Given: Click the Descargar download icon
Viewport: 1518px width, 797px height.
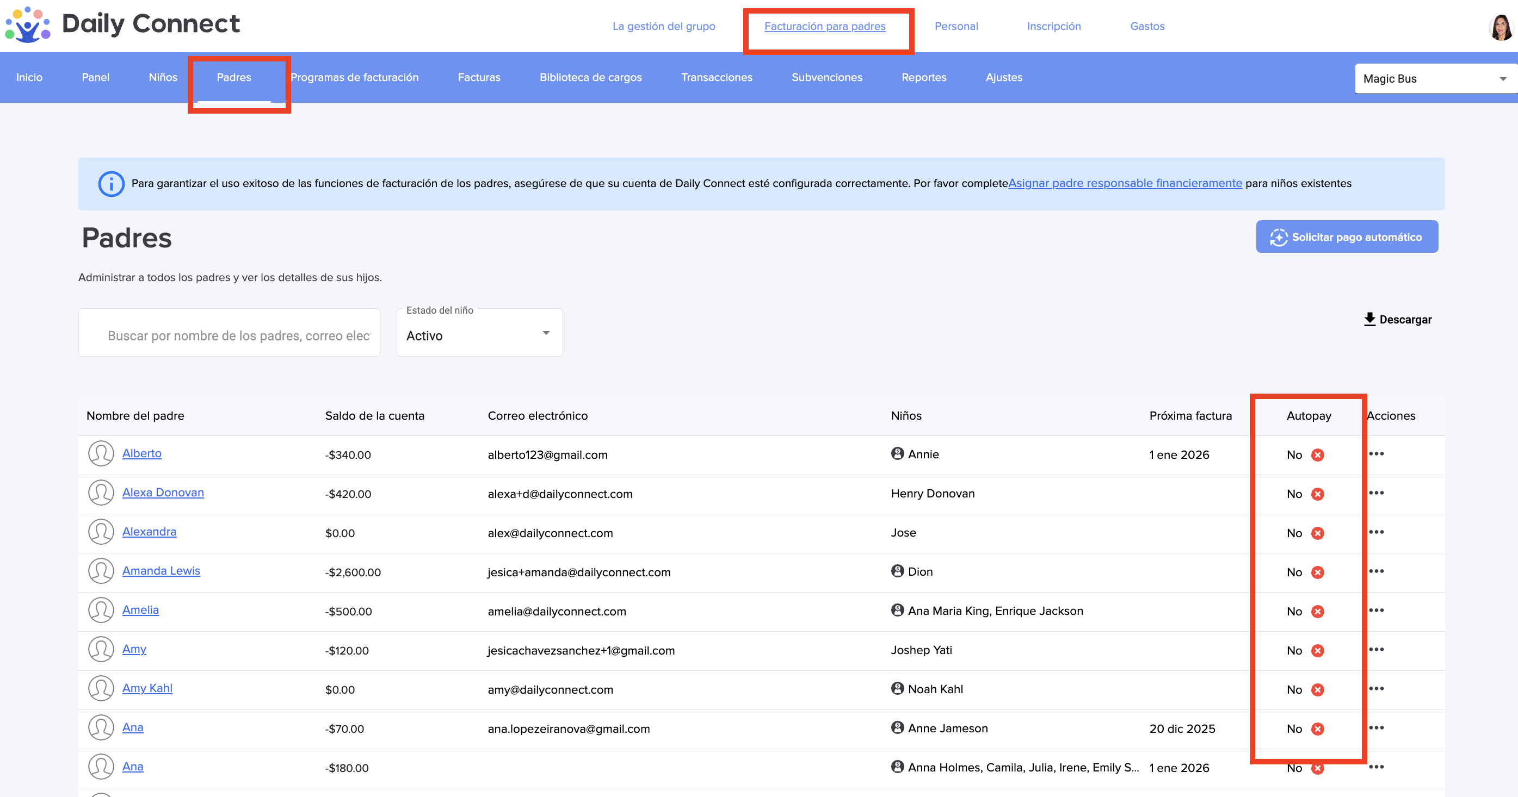Looking at the screenshot, I should click(x=1369, y=319).
